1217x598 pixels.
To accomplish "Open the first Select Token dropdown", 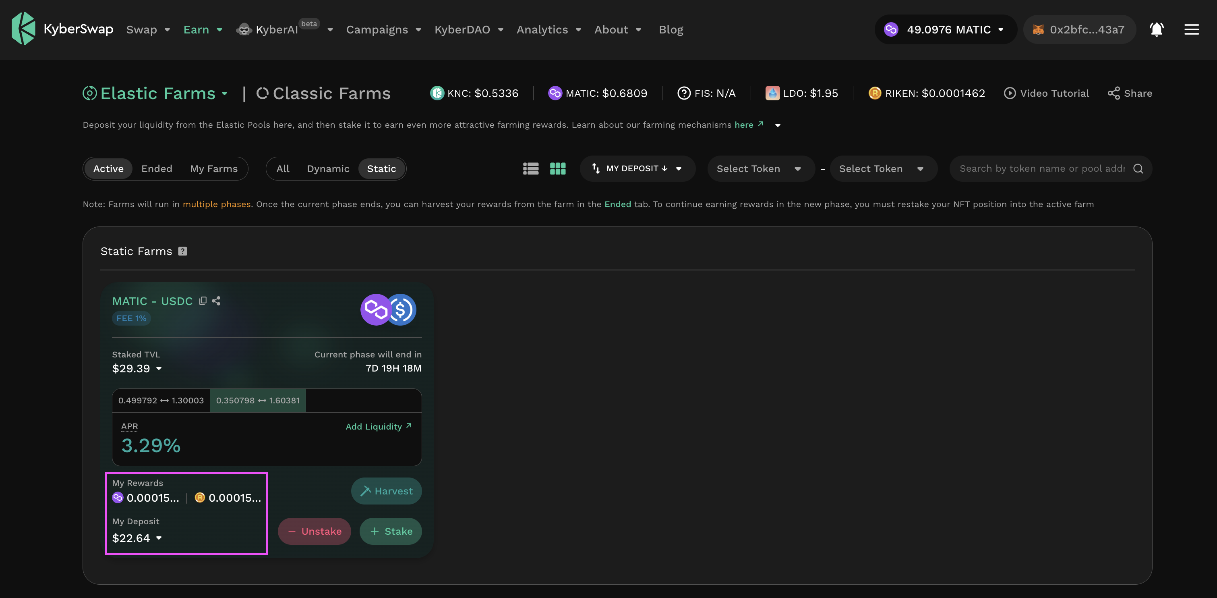I will click(x=761, y=169).
